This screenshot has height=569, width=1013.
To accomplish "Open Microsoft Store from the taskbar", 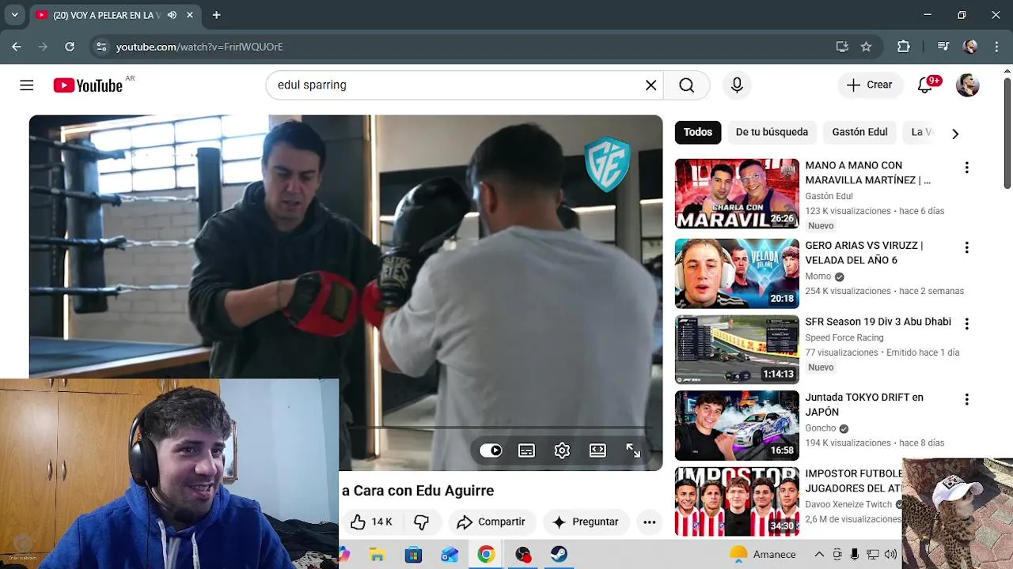I will pyautogui.click(x=413, y=555).
